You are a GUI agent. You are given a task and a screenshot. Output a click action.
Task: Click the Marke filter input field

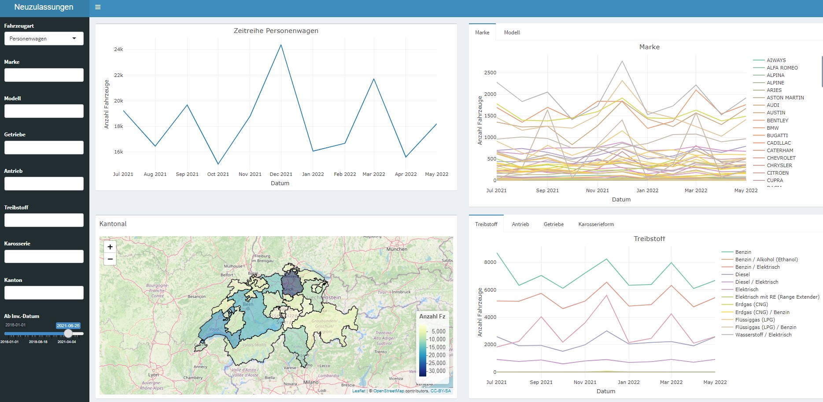44,75
